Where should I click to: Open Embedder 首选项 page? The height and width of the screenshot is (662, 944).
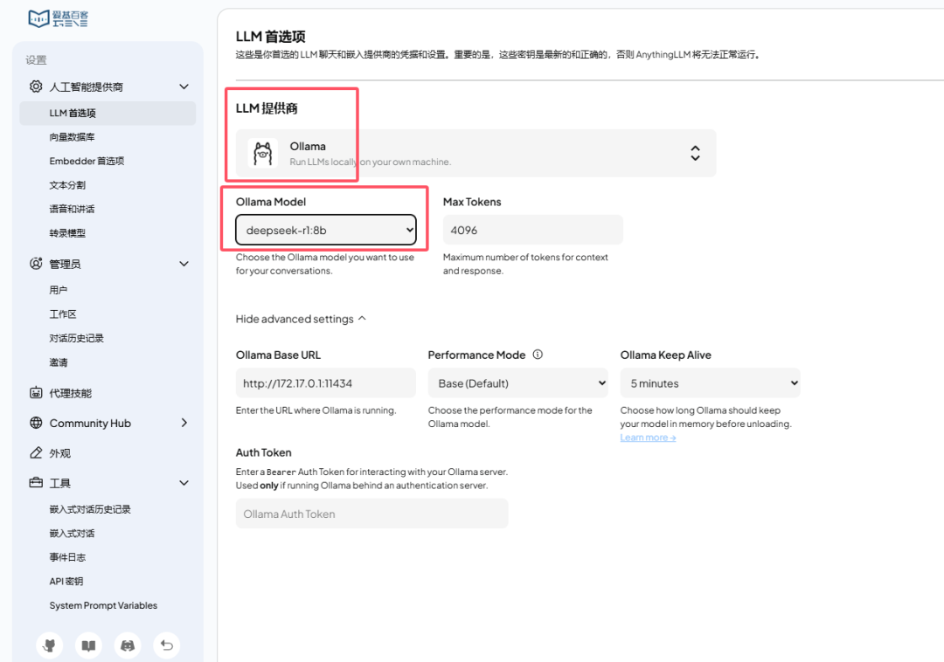87,162
